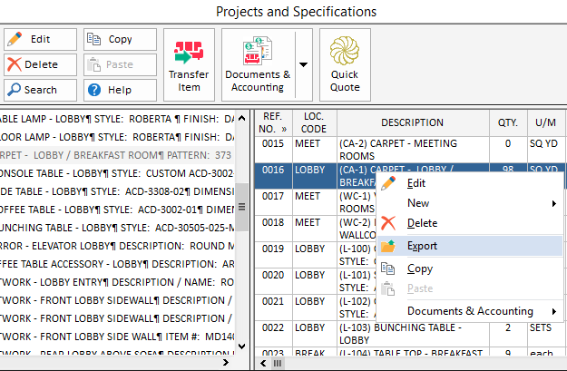The image size is (567, 371).
Task: Open Search from the toolbar
Action: [30, 90]
